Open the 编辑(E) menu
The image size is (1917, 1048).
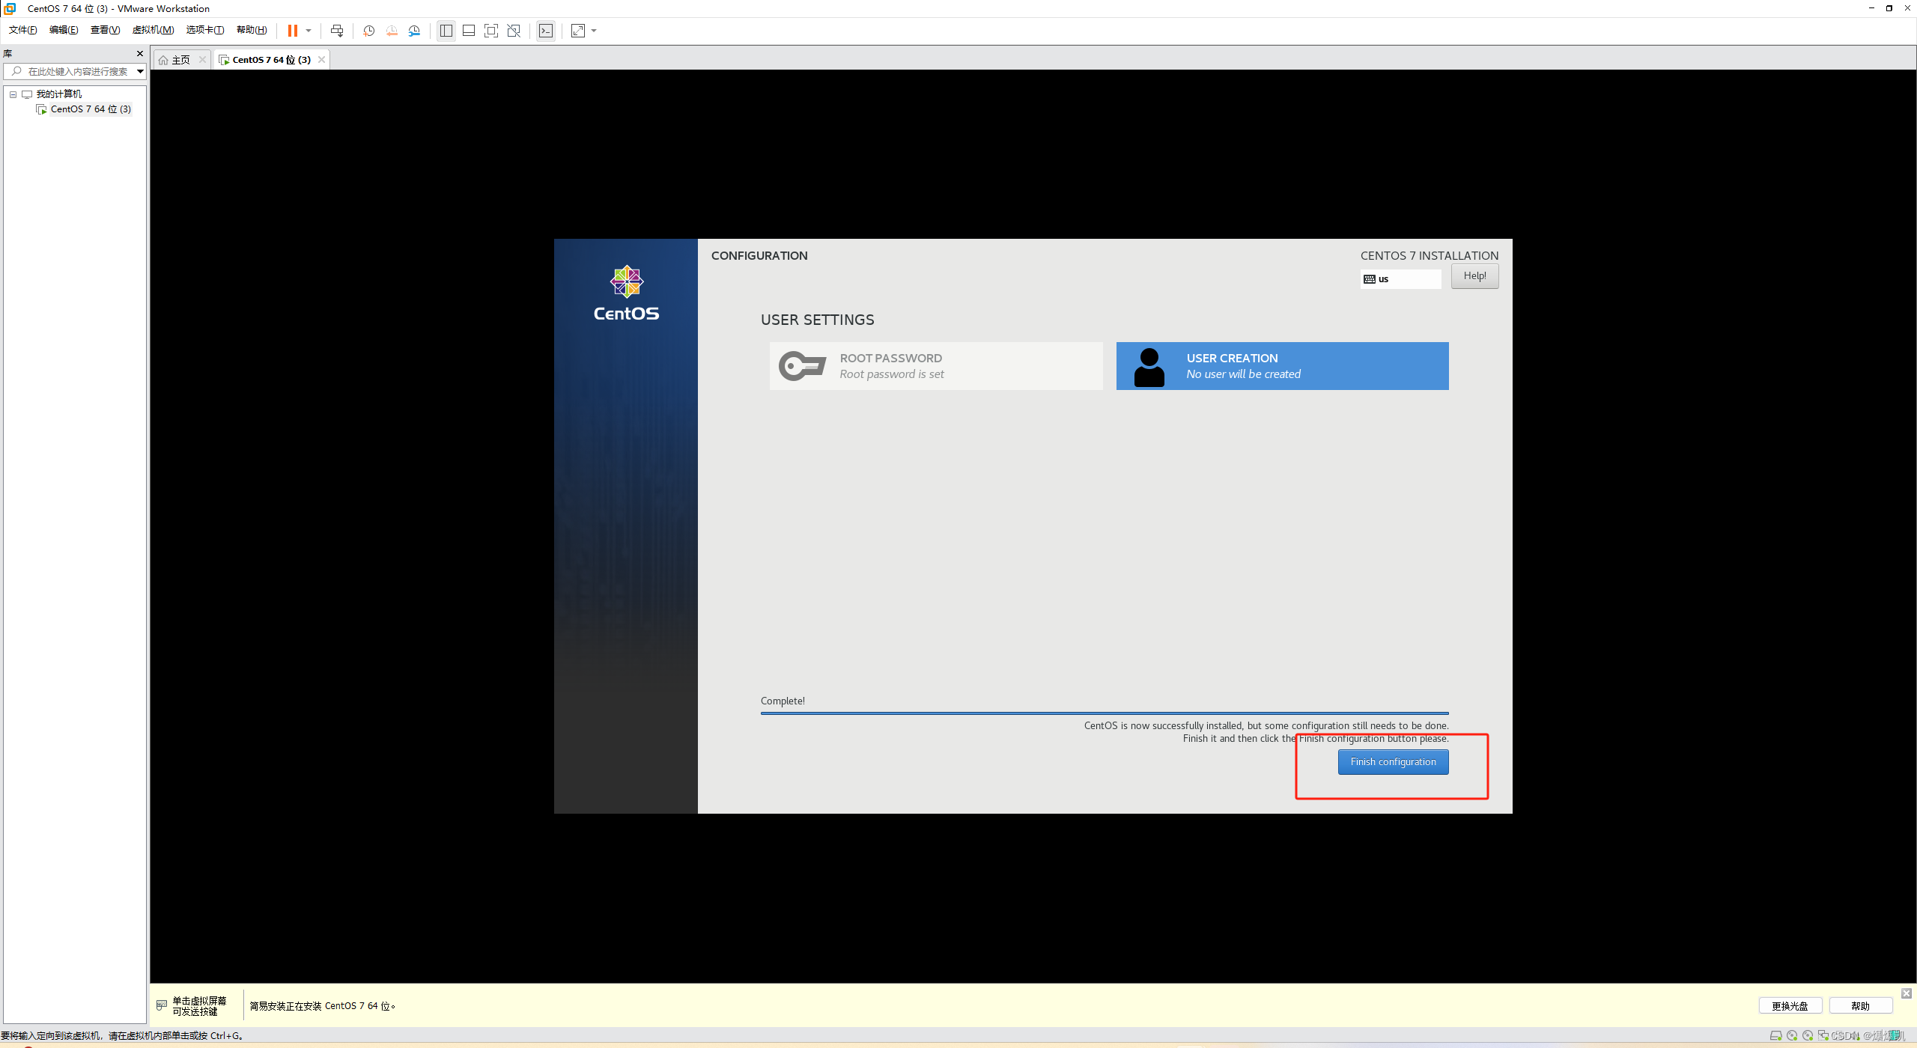[64, 30]
